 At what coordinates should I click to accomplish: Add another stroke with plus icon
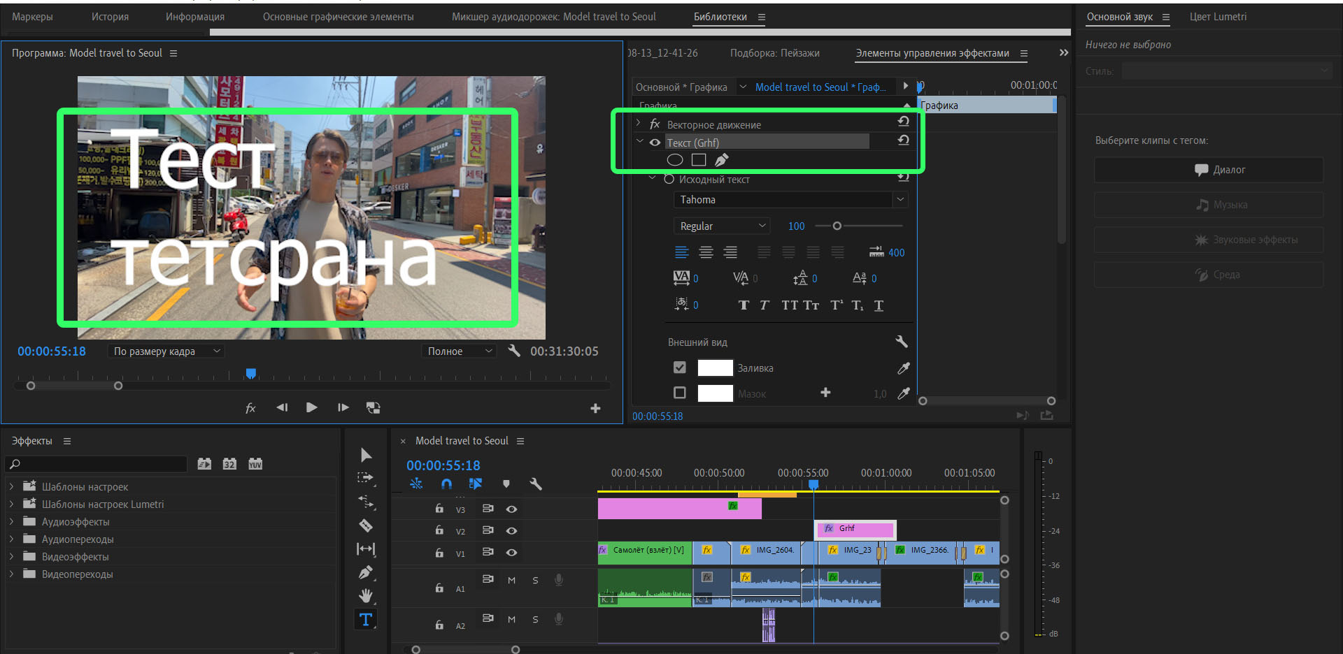[825, 393]
